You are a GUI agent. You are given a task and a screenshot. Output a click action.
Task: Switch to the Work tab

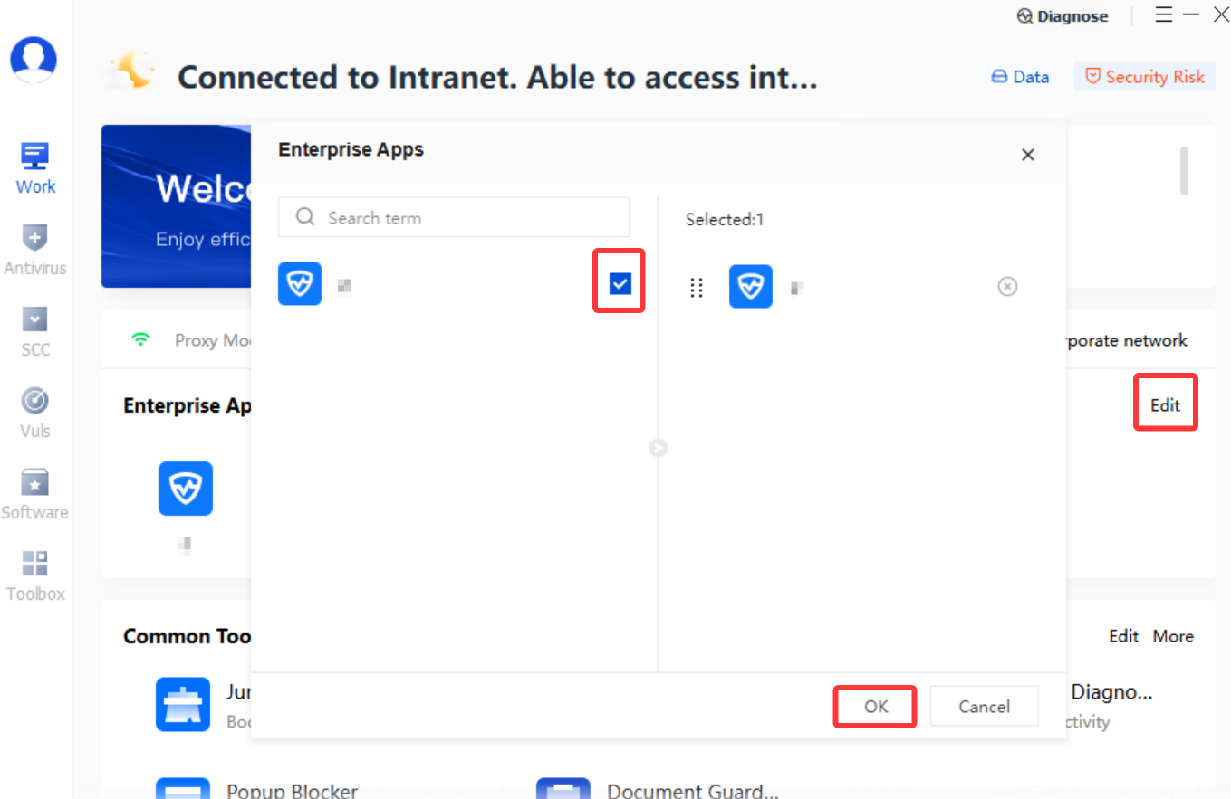click(35, 168)
